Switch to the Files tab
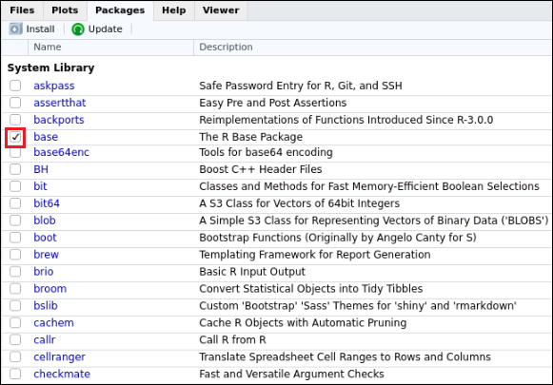This screenshot has width=553, height=385. [x=22, y=10]
